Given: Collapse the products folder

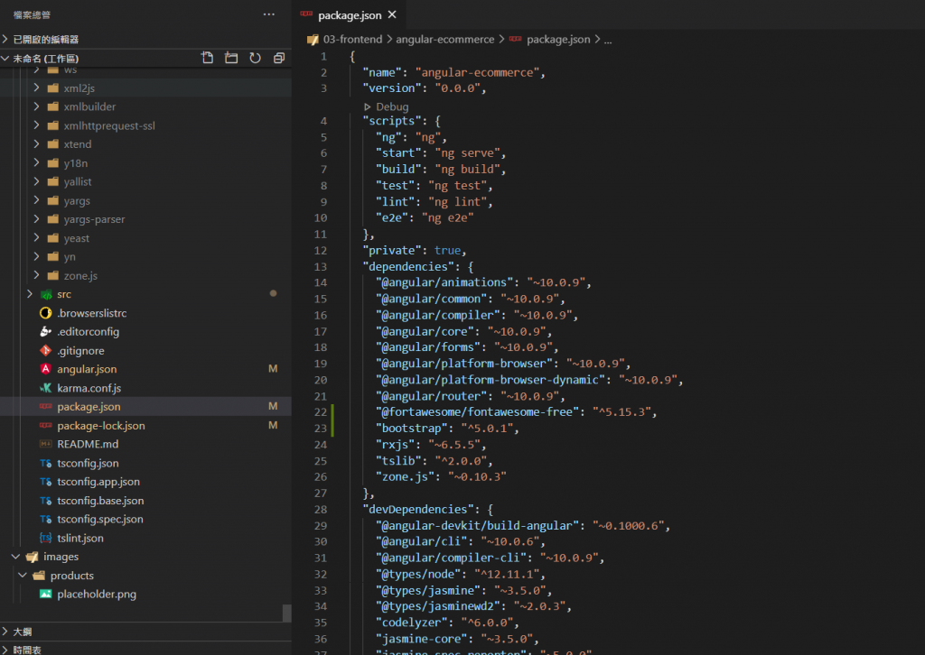Looking at the screenshot, I should coord(23,576).
